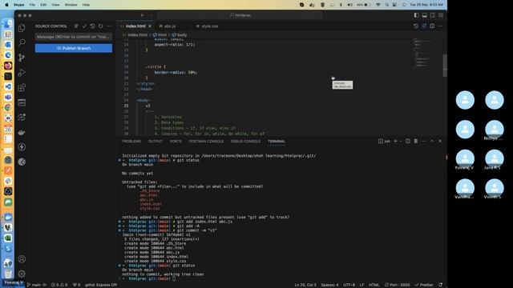The width and height of the screenshot is (513, 288).
Task: Open the PROBLEMS panel tab
Action: 131,142
